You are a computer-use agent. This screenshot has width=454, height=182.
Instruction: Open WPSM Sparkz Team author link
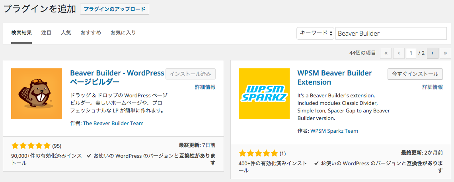[334, 131]
